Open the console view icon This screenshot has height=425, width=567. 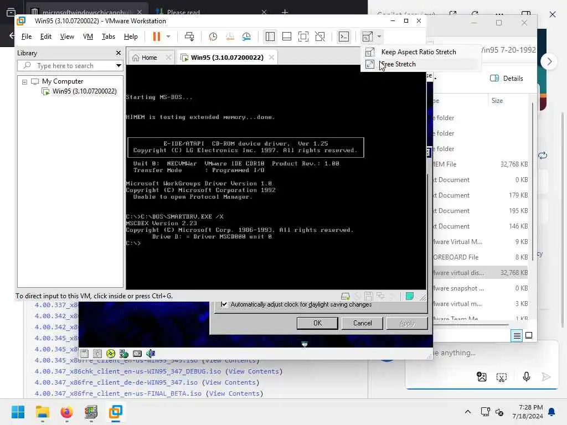(343, 37)
